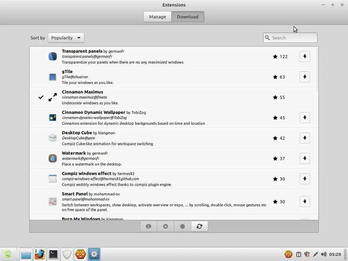Select the "gTile@shuairan" row text
Viewport: 348px width, 261px height.
click(75, 77)
